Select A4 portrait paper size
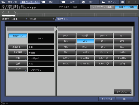Screen dimensions: 139x105 [67, 41]
